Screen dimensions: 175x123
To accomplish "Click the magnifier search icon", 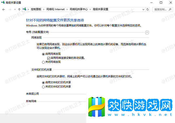I will 170,10.
